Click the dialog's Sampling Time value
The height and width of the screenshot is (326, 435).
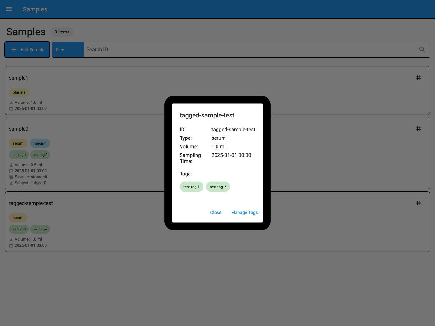(x=231, y=155)
